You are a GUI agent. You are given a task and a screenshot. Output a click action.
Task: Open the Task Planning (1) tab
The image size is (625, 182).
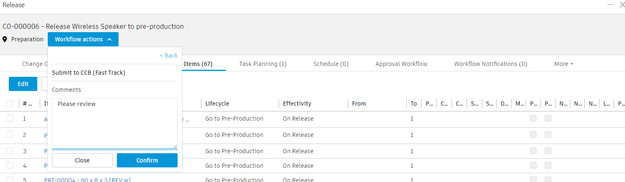click(263, 64)
